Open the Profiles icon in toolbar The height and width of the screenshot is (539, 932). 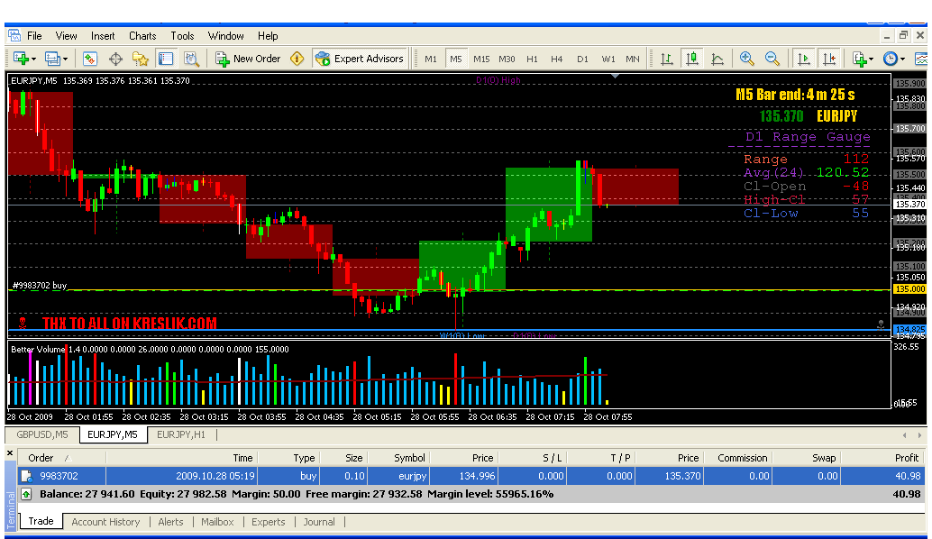[52, 59]
